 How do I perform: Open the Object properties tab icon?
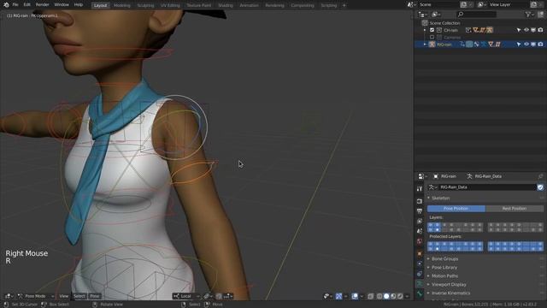click(x=420, y=253)
